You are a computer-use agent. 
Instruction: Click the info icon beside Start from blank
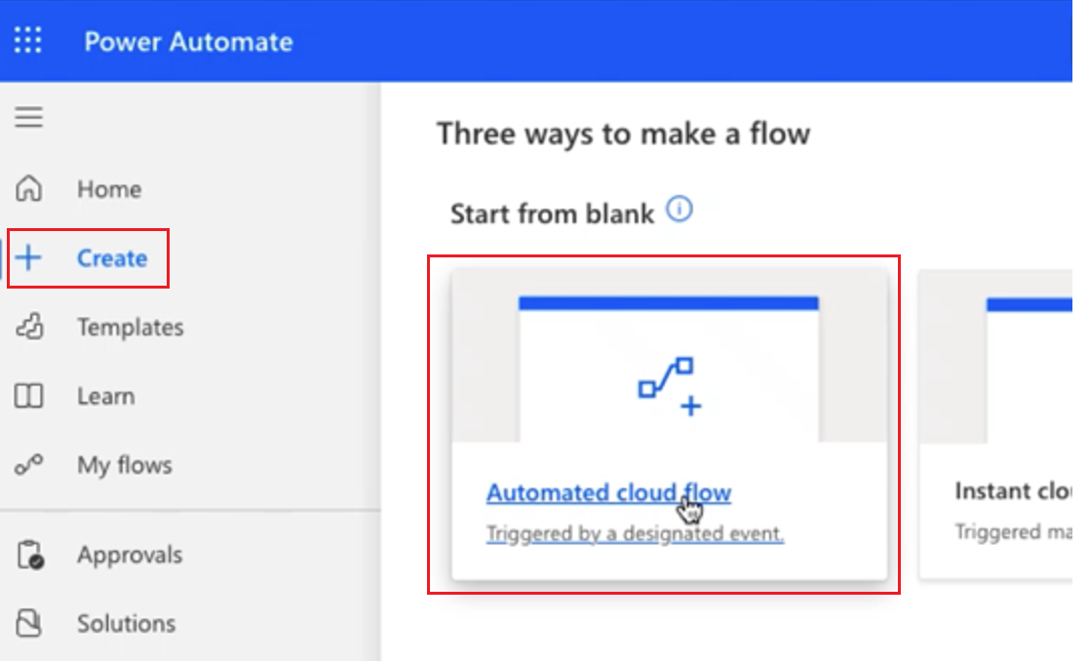click(x=681, y=208)
